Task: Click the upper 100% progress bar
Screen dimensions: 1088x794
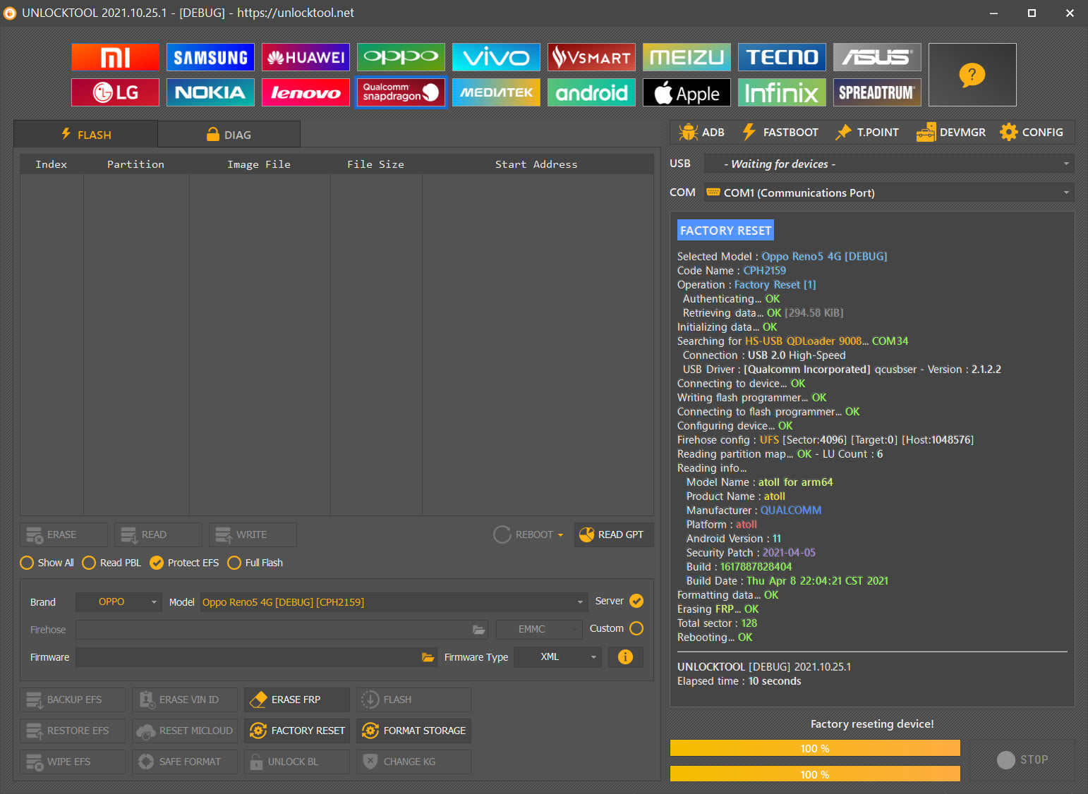Action: (x=815, y=748)
